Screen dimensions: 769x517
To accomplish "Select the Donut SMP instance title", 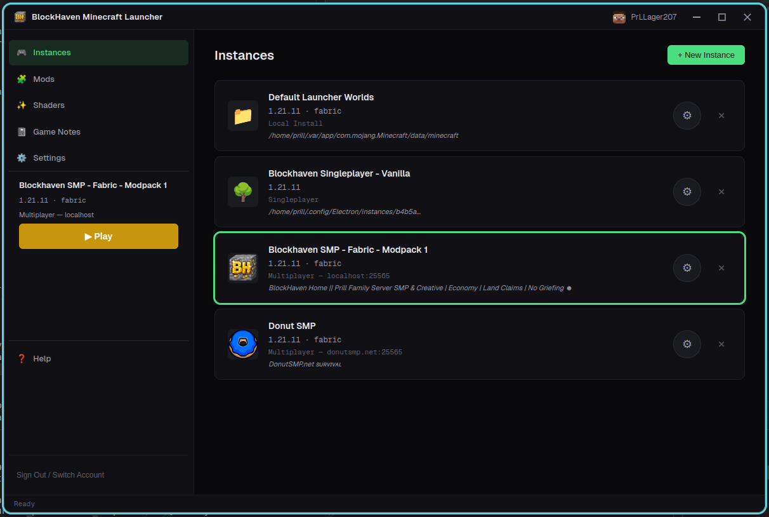I will pyautogui.click(x=292, y=326).
